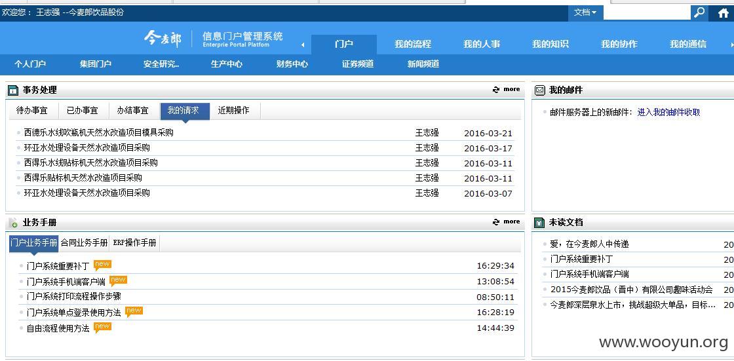Click the top search input field
The width and height of the screenshot is (734, 361).
647,12
